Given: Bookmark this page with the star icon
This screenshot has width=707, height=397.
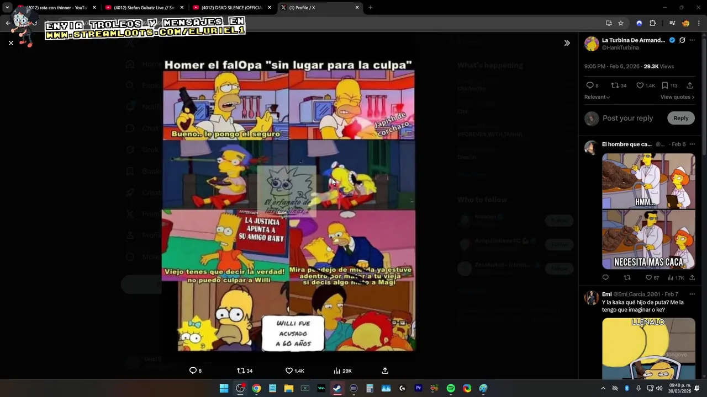Looking at the screenshot, I should pos(621,23).
